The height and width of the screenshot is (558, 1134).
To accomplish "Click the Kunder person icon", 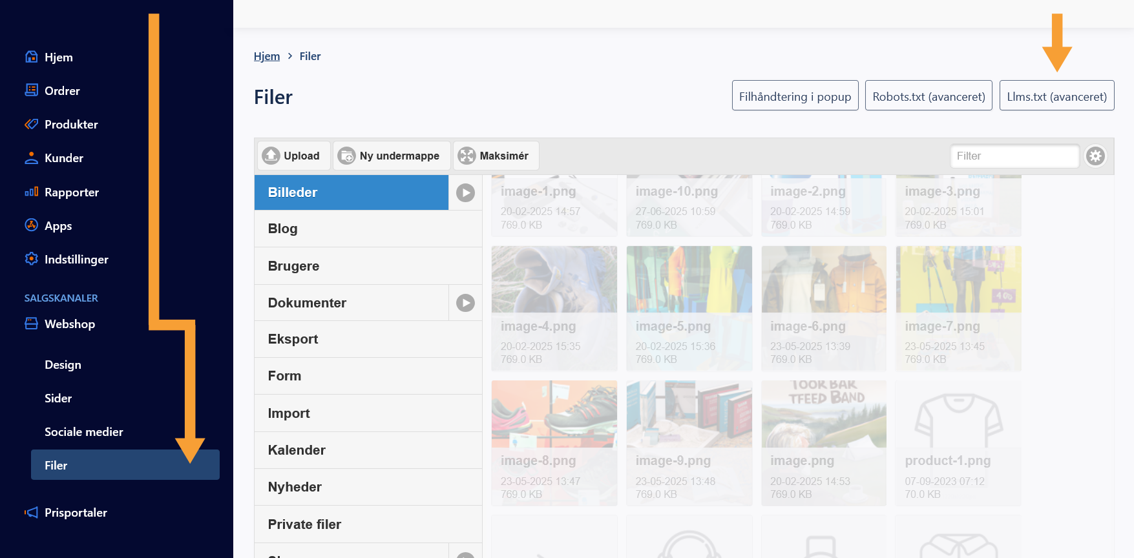I will (31, 158).
